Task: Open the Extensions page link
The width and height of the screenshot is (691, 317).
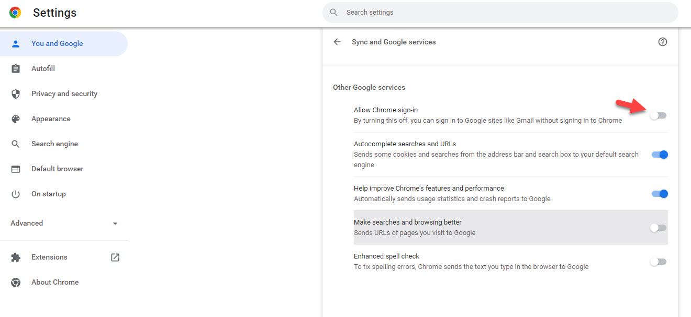Action: (x=49, y=257)
